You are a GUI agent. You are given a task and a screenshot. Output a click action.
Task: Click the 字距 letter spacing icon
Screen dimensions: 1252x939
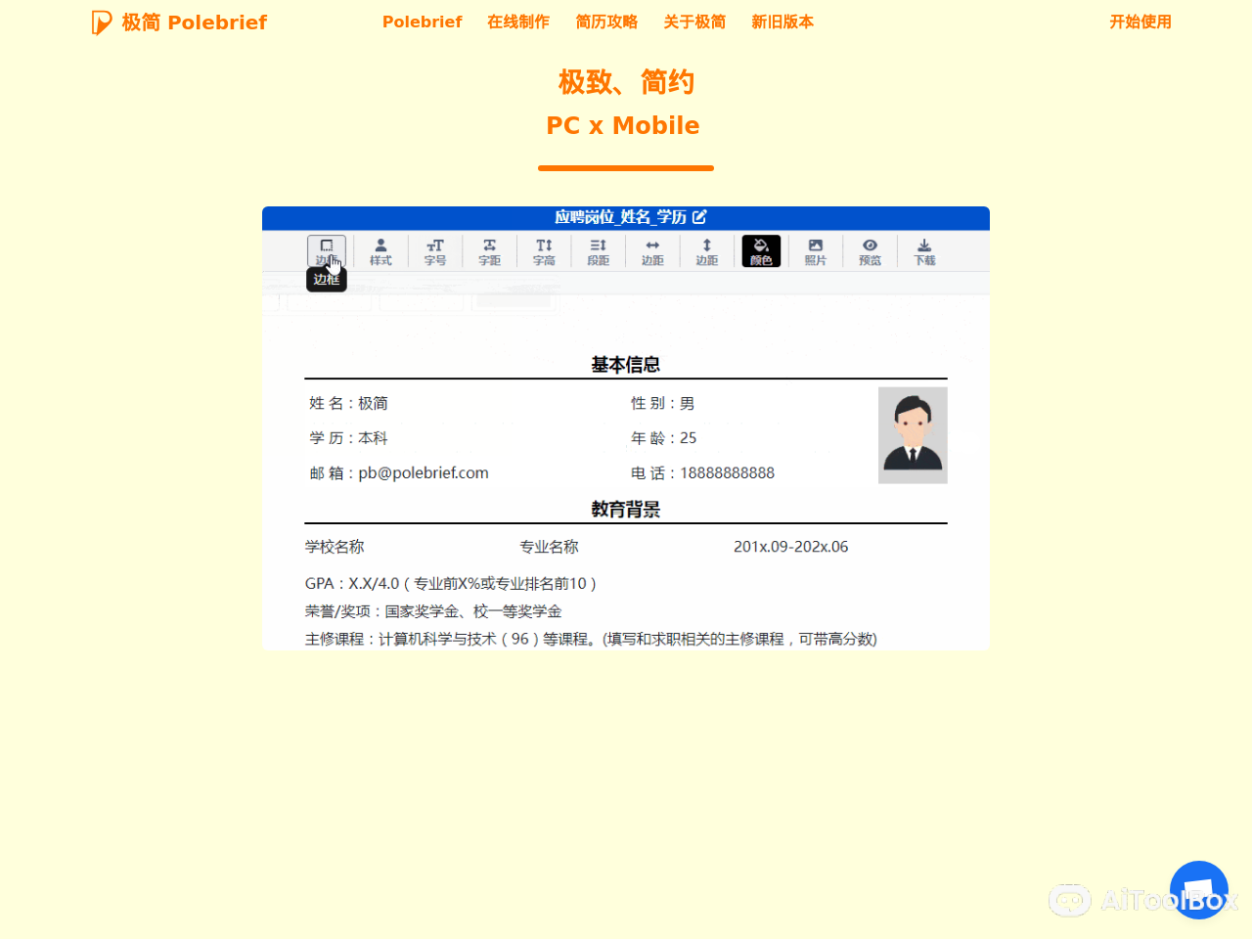coord(489,250)
